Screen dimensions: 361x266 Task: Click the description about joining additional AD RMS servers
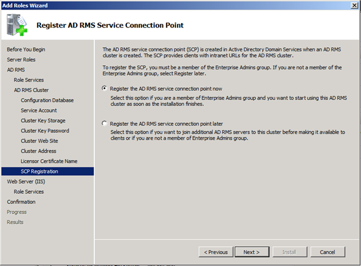click(x=228, y=135)
